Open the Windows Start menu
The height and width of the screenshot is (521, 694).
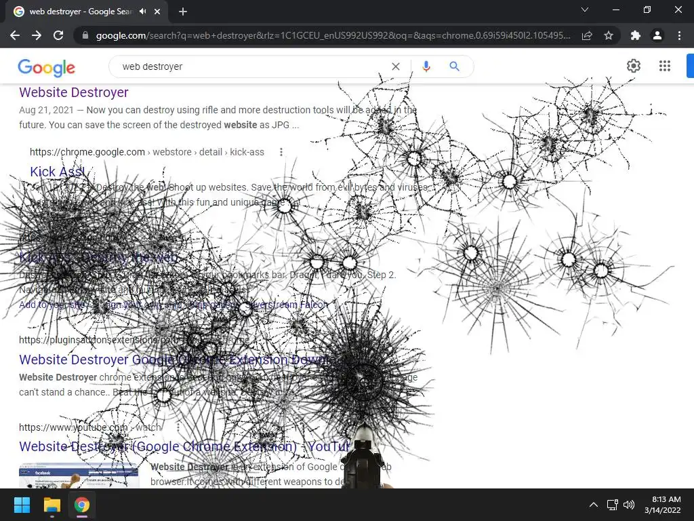22,505
